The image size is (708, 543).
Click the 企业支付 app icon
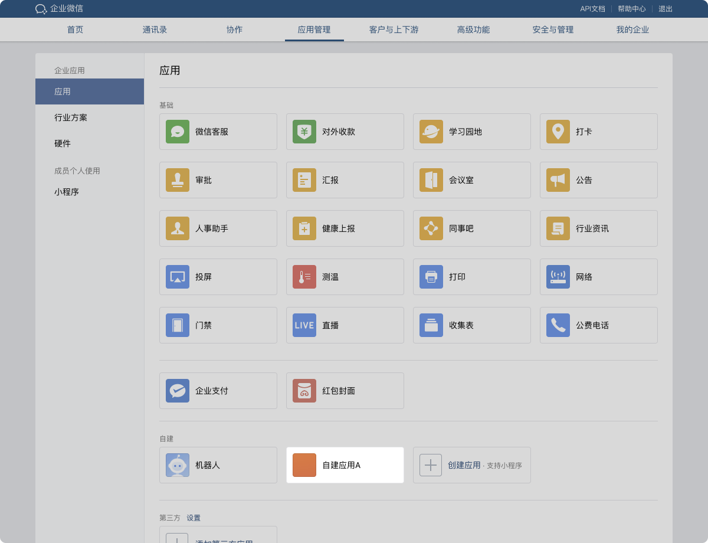[x=178, y=391]
